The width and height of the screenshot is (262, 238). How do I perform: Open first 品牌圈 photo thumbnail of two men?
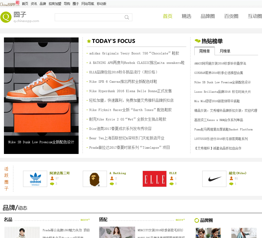click(208, 233)
